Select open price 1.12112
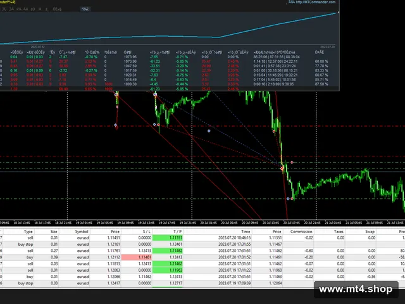Viewport: 405px width, 304px height. point(113,257)
